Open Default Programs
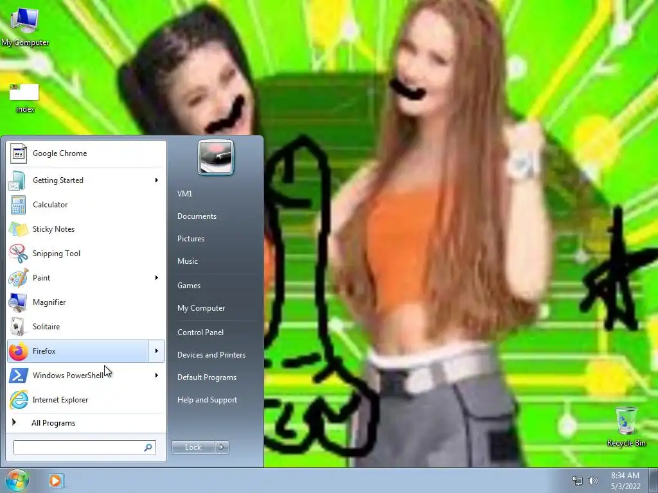The width and height of the screenshot is (658, 493). pos(207,377)
